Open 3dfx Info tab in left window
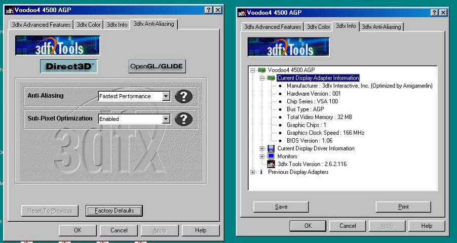 [117, 25]
